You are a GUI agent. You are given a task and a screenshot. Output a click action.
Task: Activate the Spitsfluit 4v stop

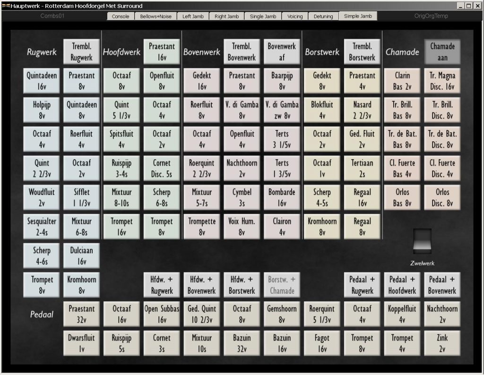coord(121,139)
